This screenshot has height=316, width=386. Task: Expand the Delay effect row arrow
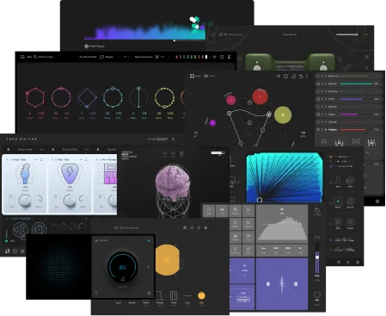click(326, 115)
